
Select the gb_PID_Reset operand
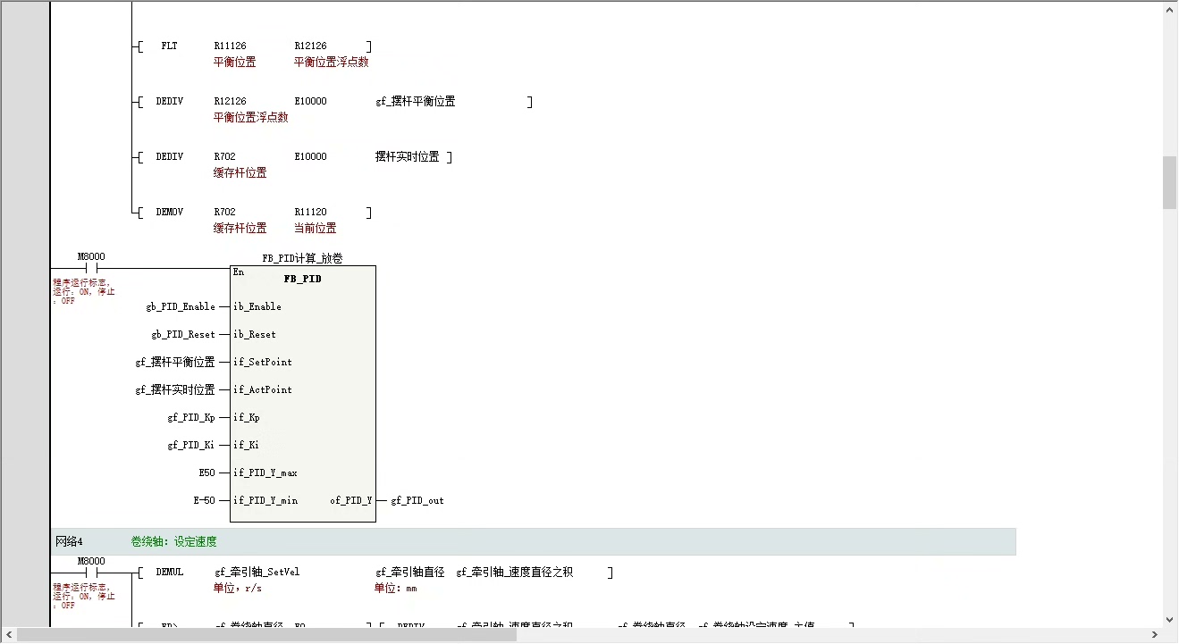[x=182, y=333]
